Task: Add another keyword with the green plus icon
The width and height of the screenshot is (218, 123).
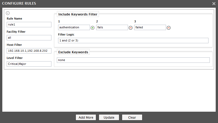Action: coord(93,28)
